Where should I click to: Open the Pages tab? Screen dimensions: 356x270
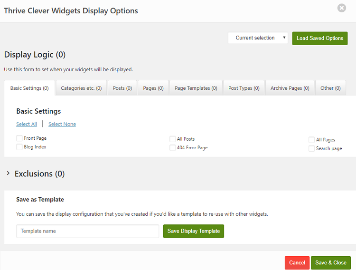[x=153, y=88]
